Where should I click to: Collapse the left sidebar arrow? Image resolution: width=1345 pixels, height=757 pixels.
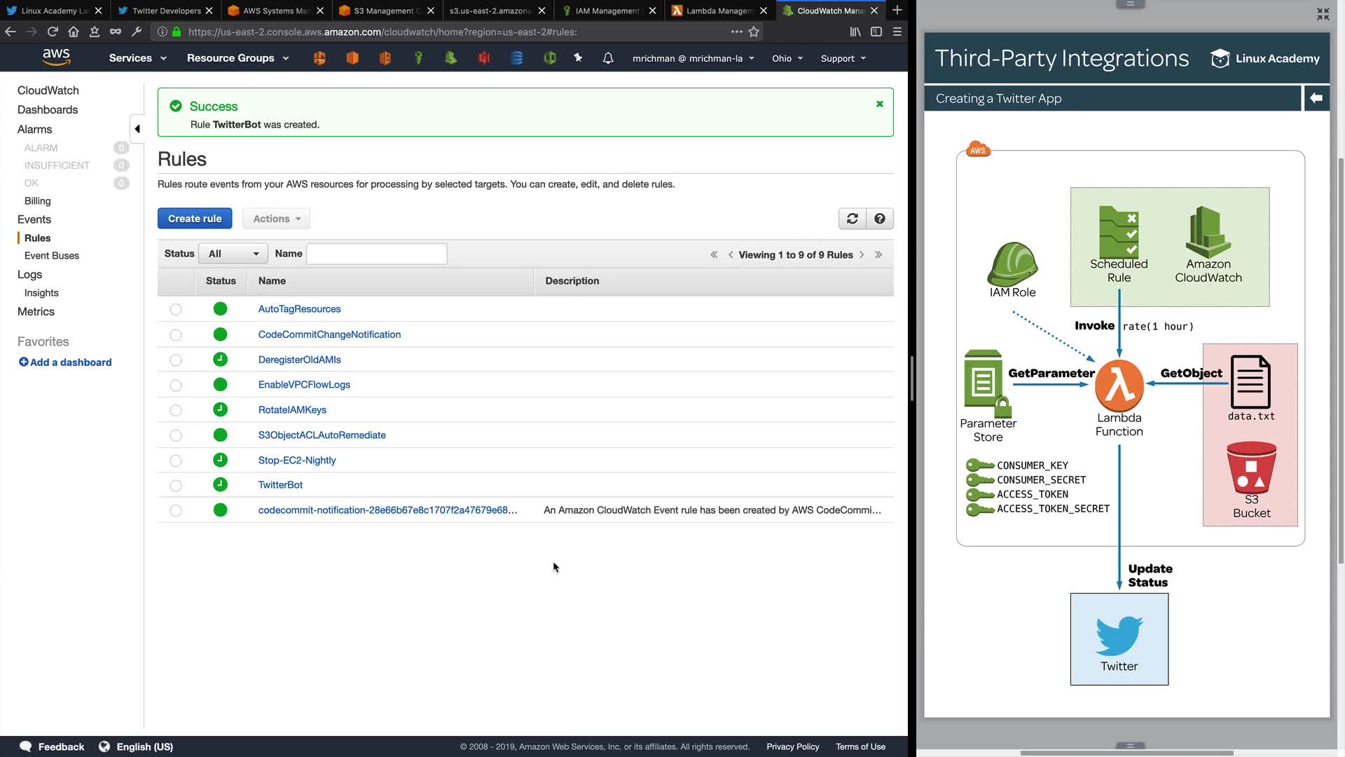point(137,129)
